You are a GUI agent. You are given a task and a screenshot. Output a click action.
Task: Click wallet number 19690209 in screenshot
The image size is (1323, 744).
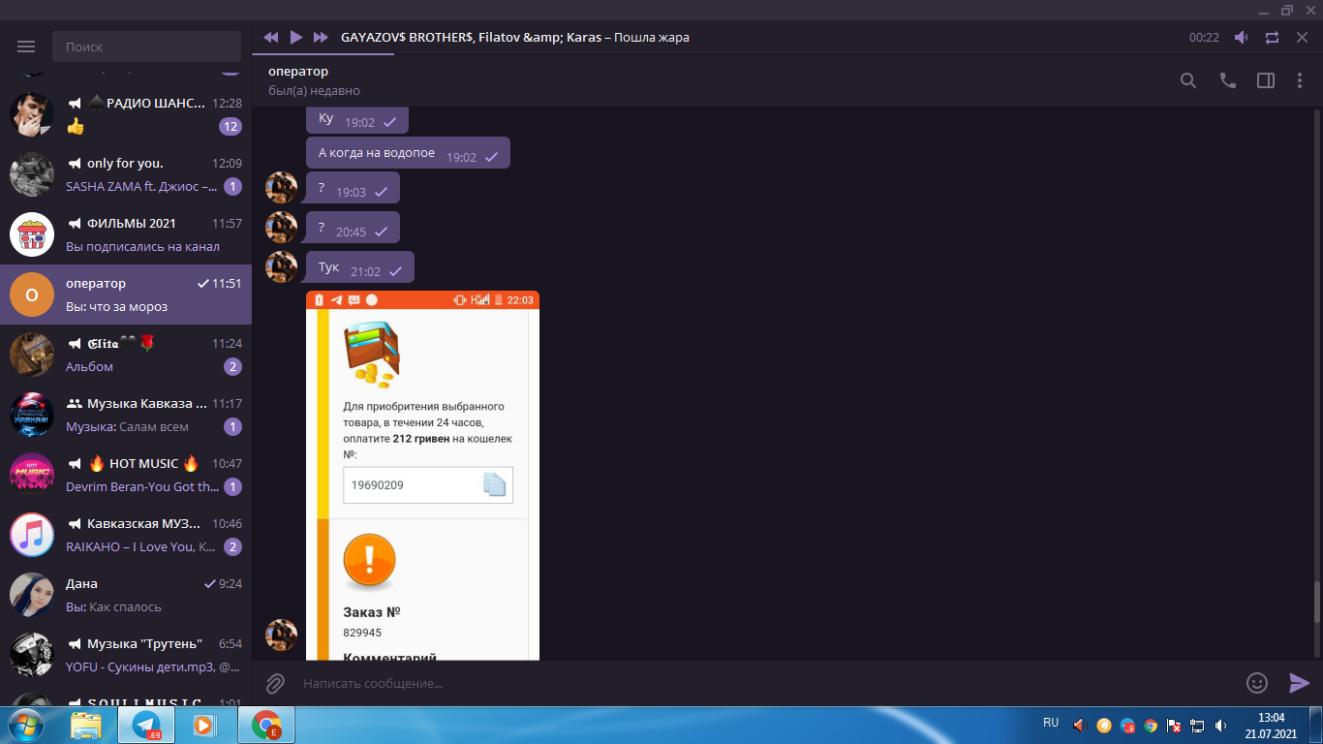pos(378,484)
